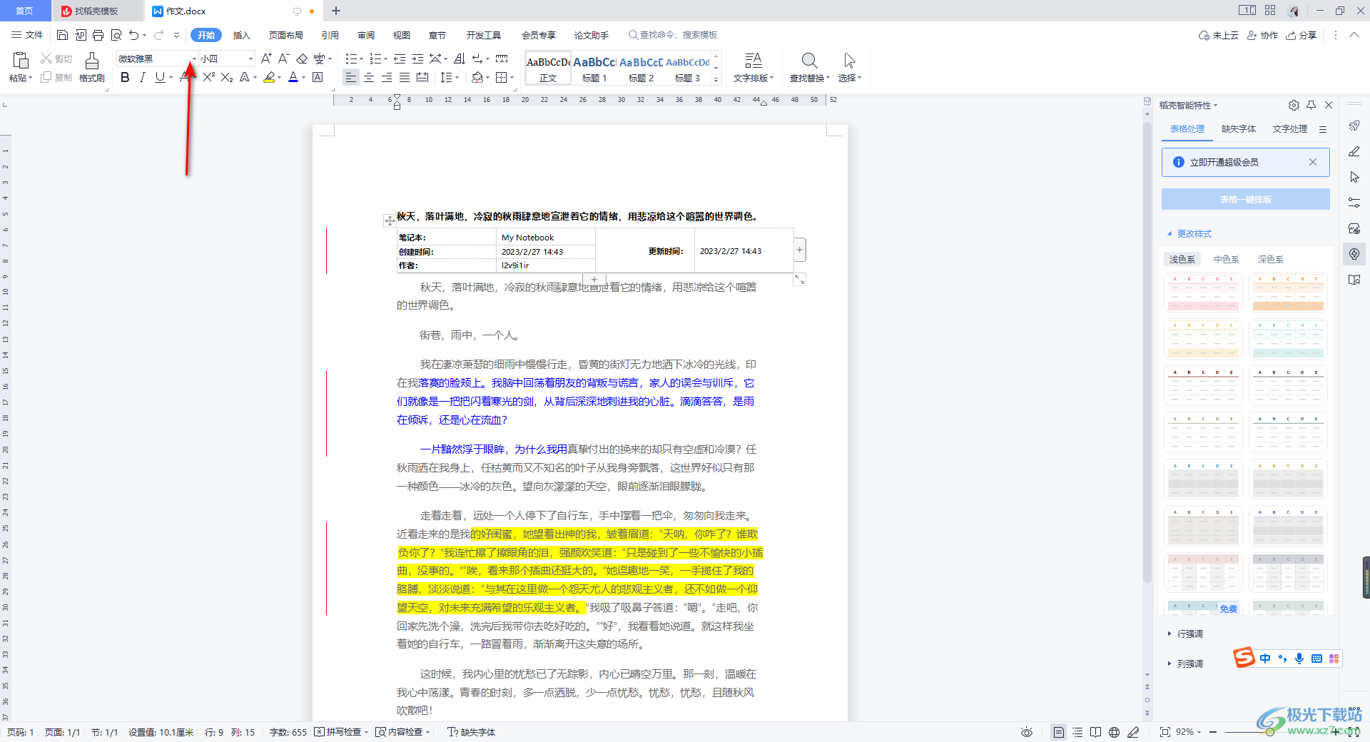Toggle eye-protection mode in status bar
1370x742 pixels.
pyautogui.click(x=1027, y=732)
